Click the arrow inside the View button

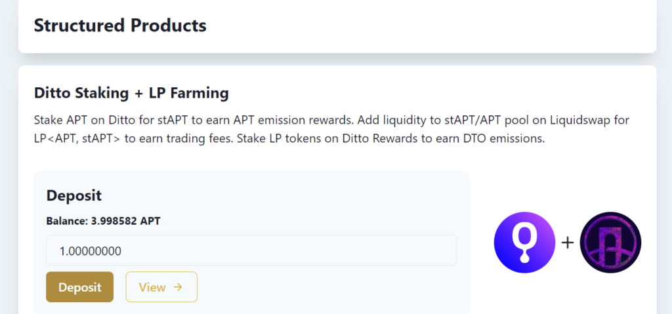point(178,287)
